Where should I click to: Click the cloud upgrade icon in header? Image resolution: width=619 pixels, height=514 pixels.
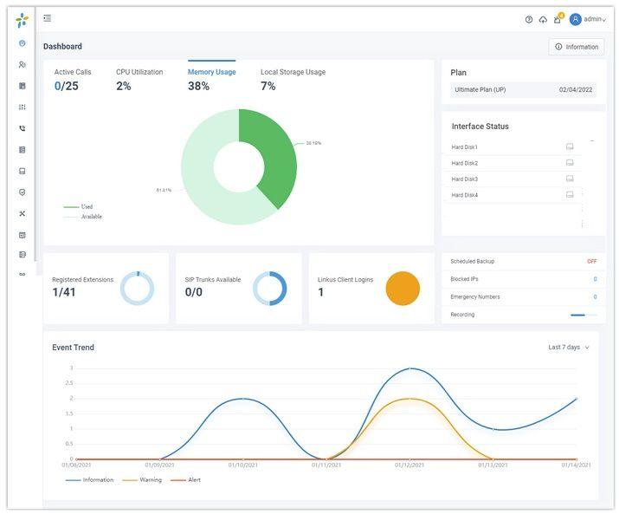[543, 19]
